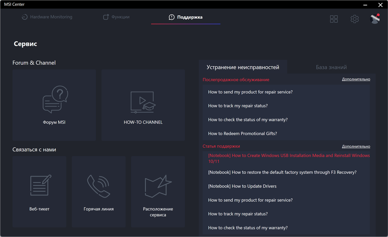Open the grid apps view icon
The height and width of the screenshot is (237, 388).
tap(334, 19)
